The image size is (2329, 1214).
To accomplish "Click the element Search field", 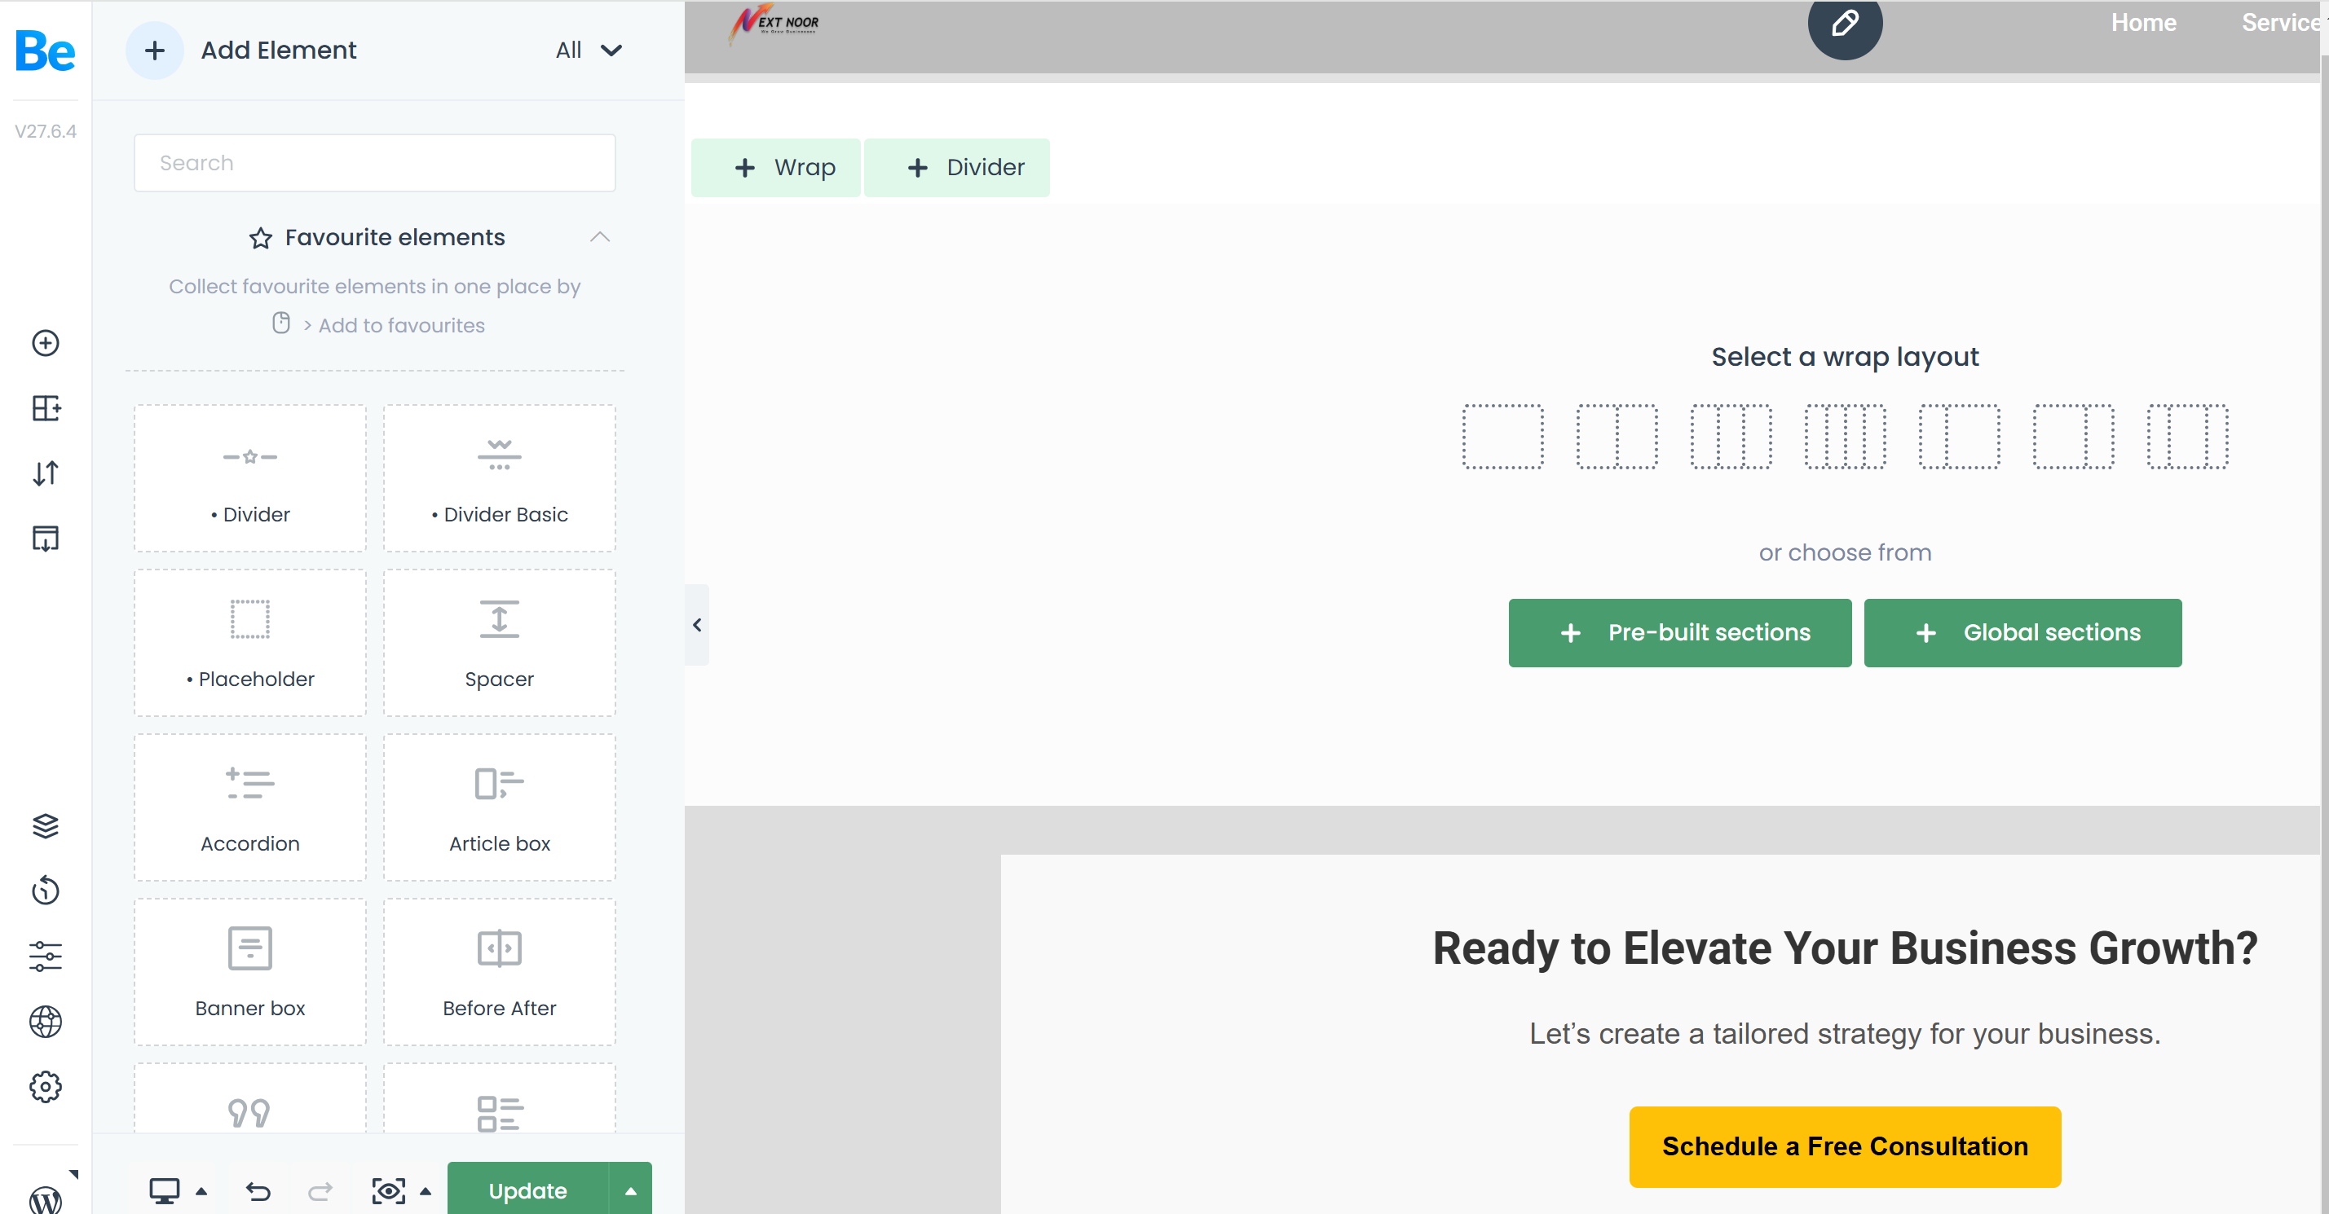I will click(374, 163).
